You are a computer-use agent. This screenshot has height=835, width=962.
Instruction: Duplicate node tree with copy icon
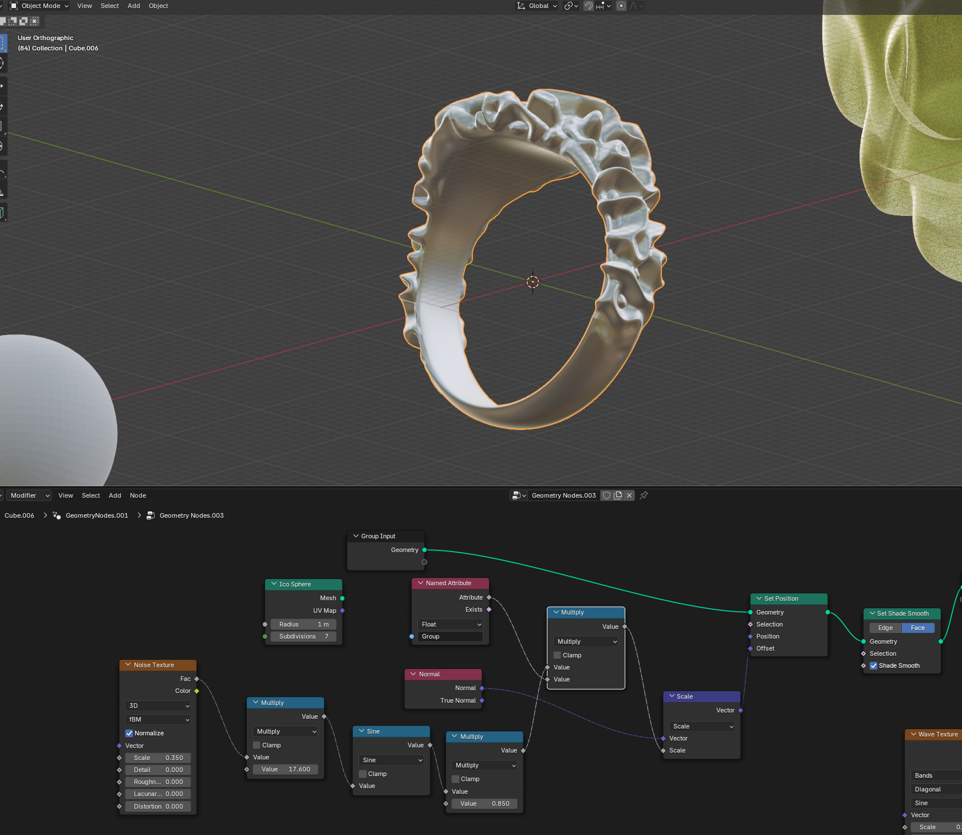click(x=618, y=495)
